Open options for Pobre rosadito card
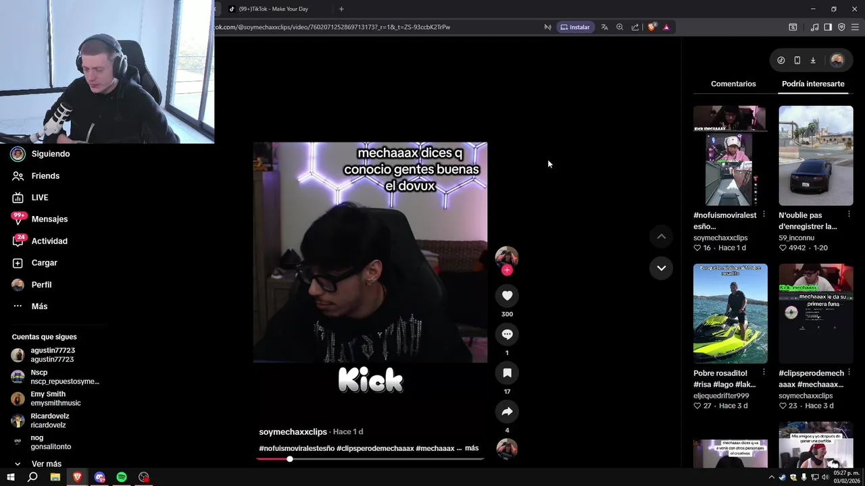865x486 pixels. pos(764,373)
